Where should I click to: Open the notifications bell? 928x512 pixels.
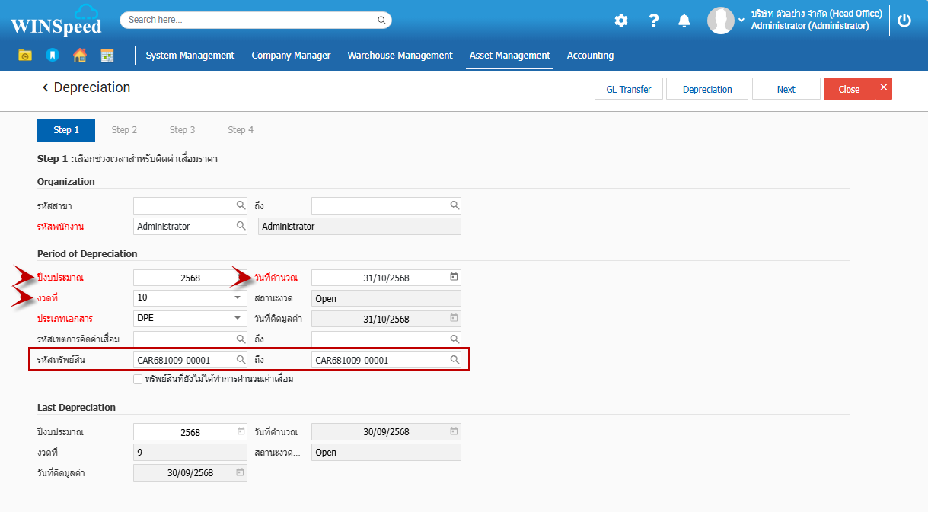coord(684,21)
